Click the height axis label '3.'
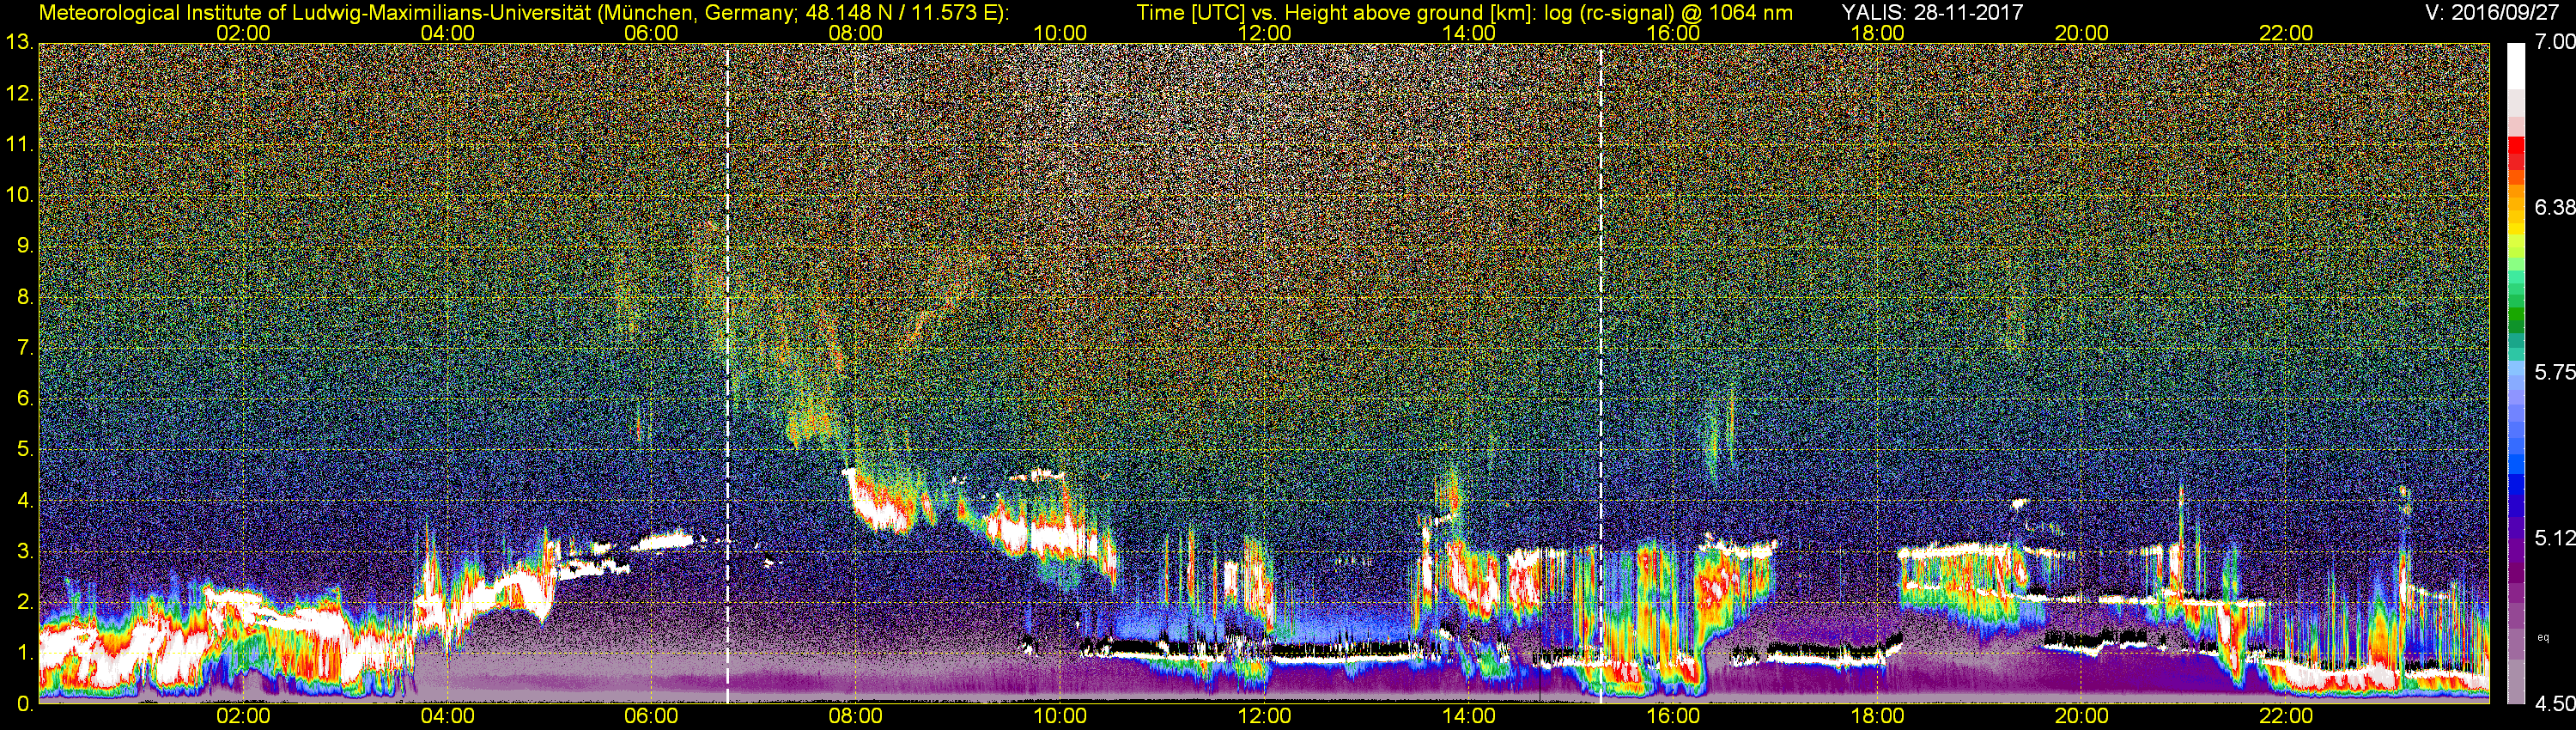This screenshot has height=730, width=2576. tap(25, 552)
